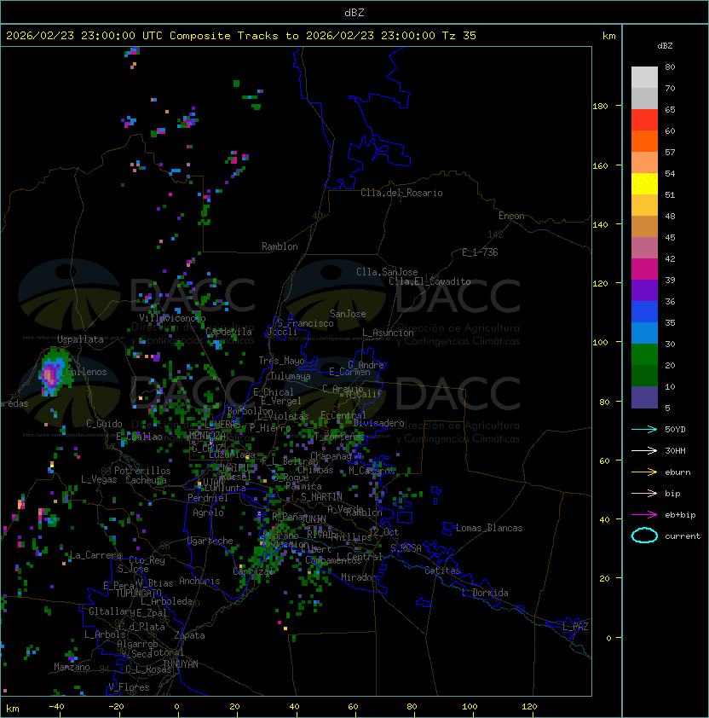The height and width of the screenshot is (718, 709).
Task: Pick the light orange 54–57 dBZ swatch
Action: click(644, 163)
